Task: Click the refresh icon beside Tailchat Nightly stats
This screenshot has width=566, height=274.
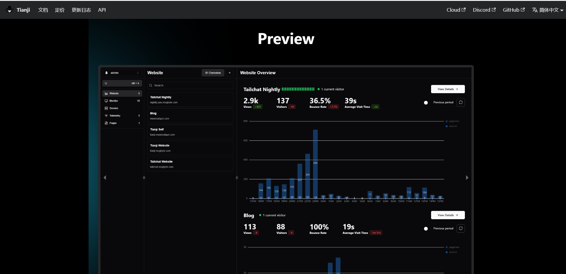Action: [x=461, y=102]
